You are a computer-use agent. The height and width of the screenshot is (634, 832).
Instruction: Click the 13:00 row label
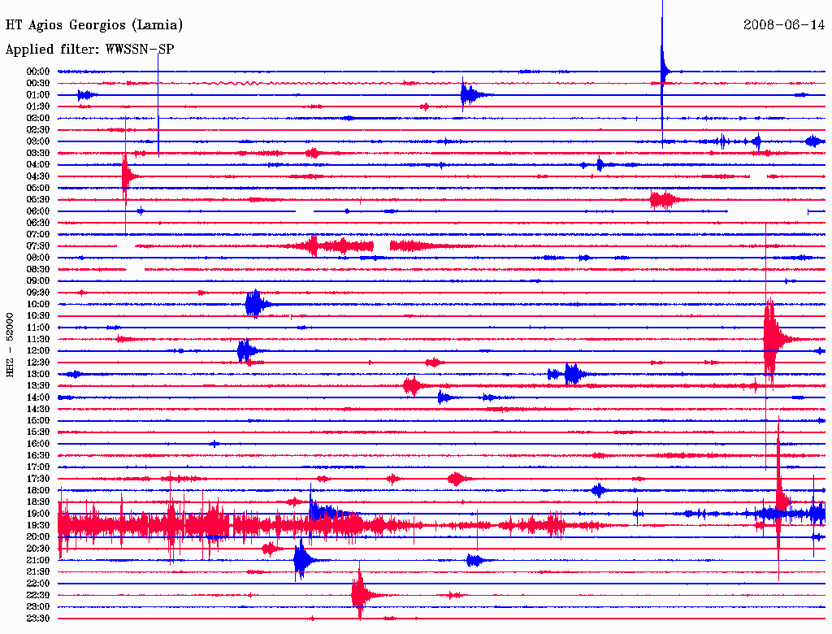pyautogui.click(x=38, y=375)
